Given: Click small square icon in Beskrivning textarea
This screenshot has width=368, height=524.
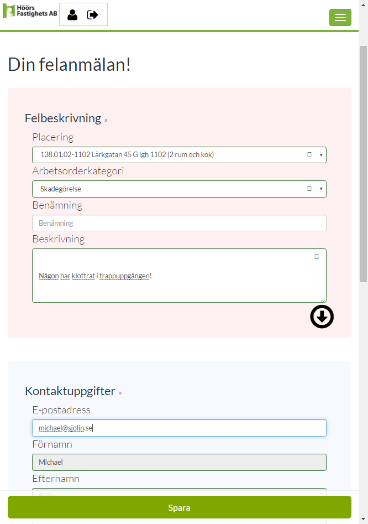Looking at the screenshot, I should pyautogui.click(x=317, y=256).
